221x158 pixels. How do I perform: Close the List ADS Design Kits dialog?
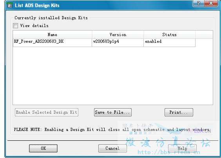coord(211,3)
